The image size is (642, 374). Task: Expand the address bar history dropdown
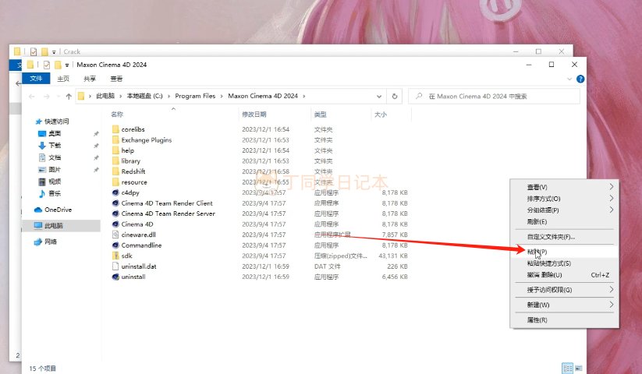click(x=379, y=97)
